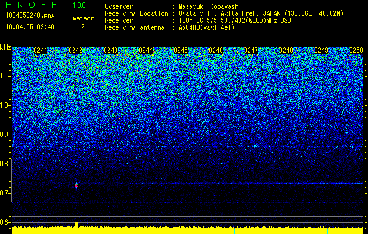The image size is (368, 234).
Task: Click the ICOM IC-575 receiver text
Action: (235, 20)
